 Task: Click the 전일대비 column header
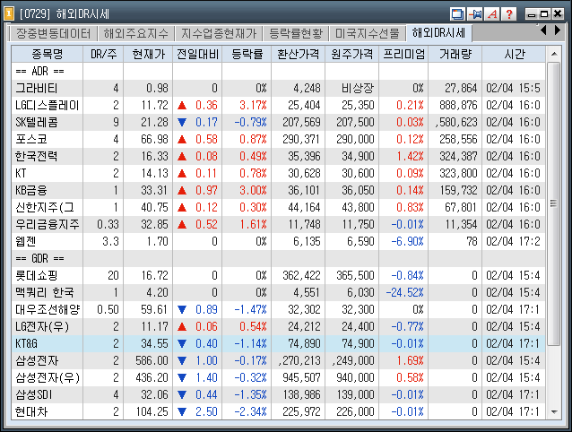pos(197,54)
